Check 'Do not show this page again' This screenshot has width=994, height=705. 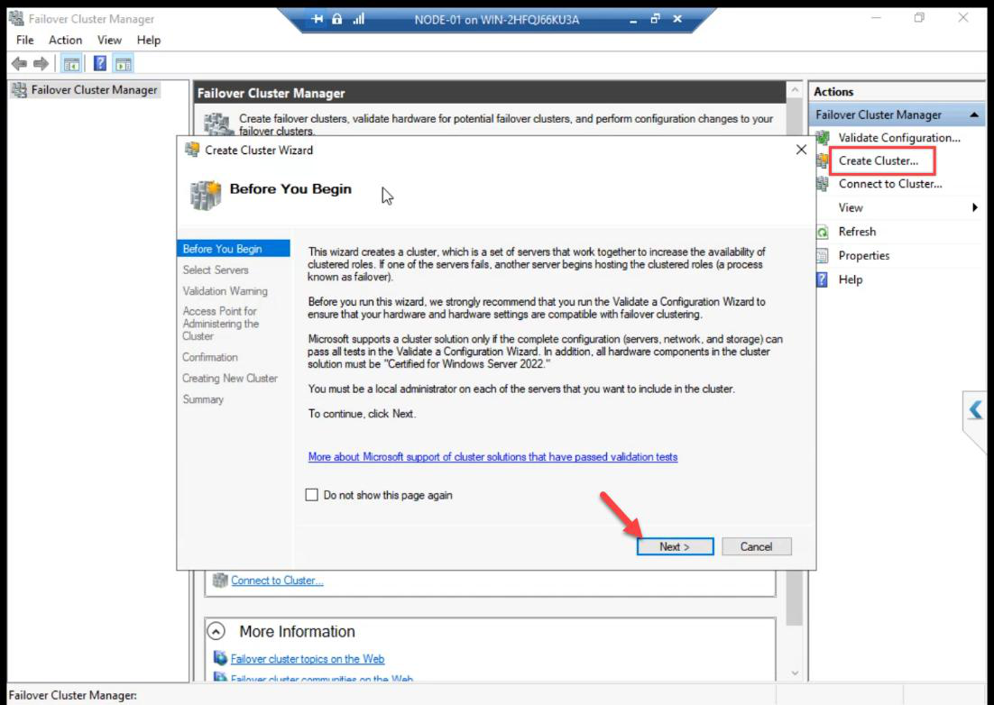tap(312, 495)
